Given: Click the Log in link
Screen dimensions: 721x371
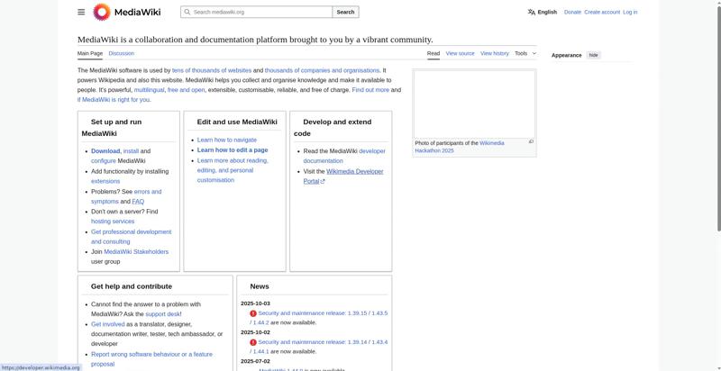Looking at the screenshot, I should 630,12.
